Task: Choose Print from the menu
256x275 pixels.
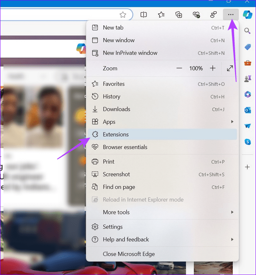Action: tap(163, 162)
